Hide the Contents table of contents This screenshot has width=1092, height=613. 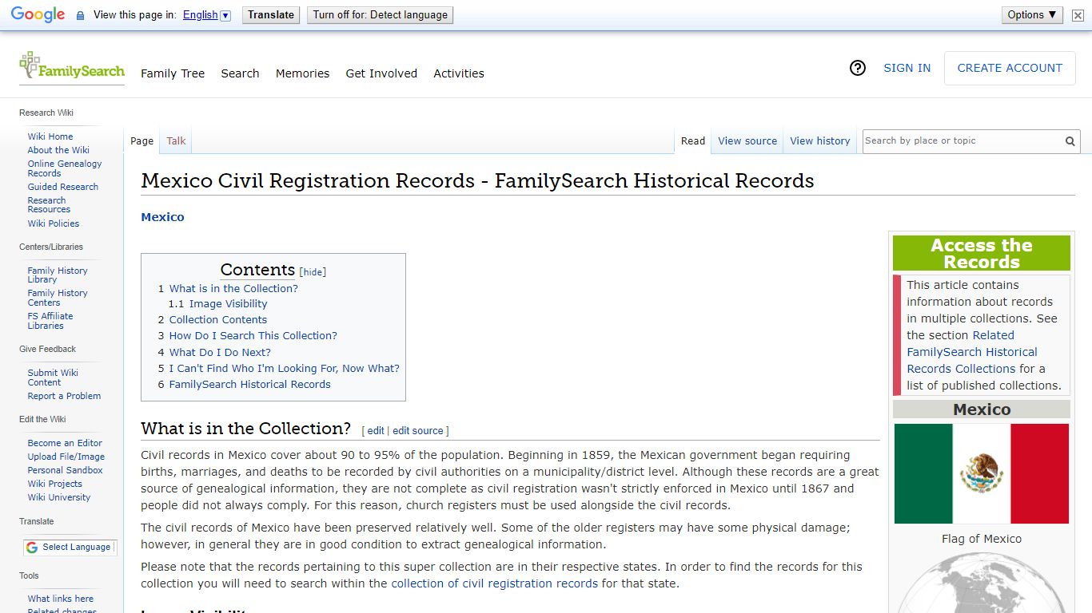point(312,271)
